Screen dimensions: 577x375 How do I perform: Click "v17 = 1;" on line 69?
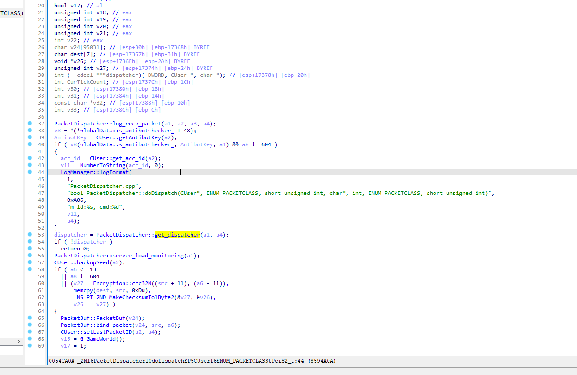pos(74,346)
